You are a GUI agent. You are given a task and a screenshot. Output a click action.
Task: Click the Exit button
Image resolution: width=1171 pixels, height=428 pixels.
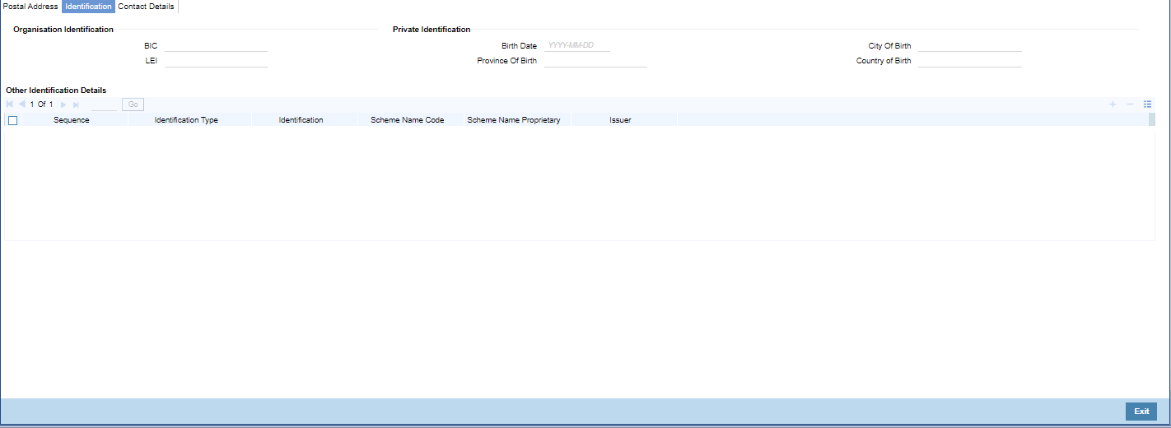coord(1141,412)
